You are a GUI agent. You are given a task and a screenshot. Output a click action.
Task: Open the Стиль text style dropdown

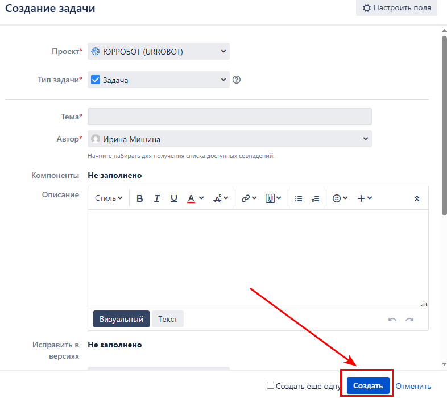pyautogui.click(x=109, y=198)
